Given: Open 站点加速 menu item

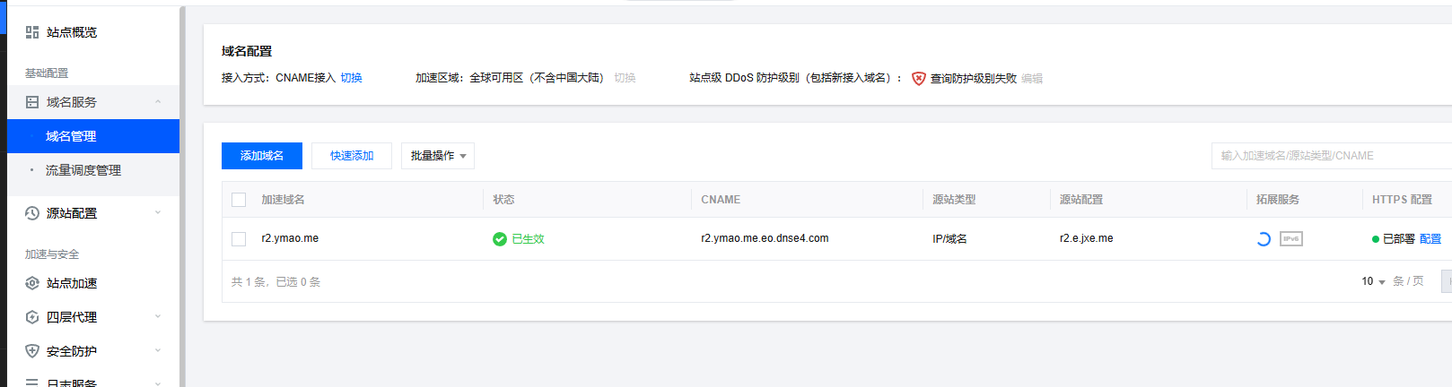Looking at the screenshot, I should pyautogui.click(x=72, y=283).
